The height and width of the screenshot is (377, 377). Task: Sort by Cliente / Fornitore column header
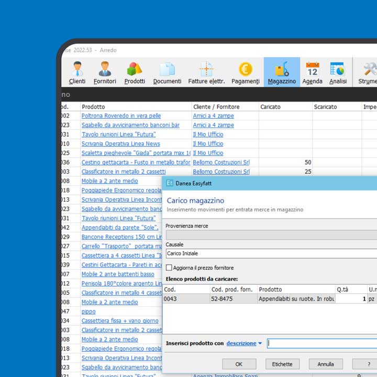coord(225,107)
